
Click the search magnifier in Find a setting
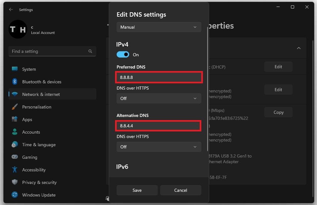pos(90,51)
